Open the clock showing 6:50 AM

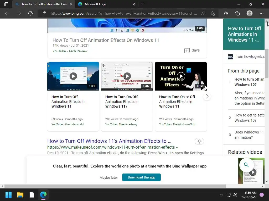[249, 195]
